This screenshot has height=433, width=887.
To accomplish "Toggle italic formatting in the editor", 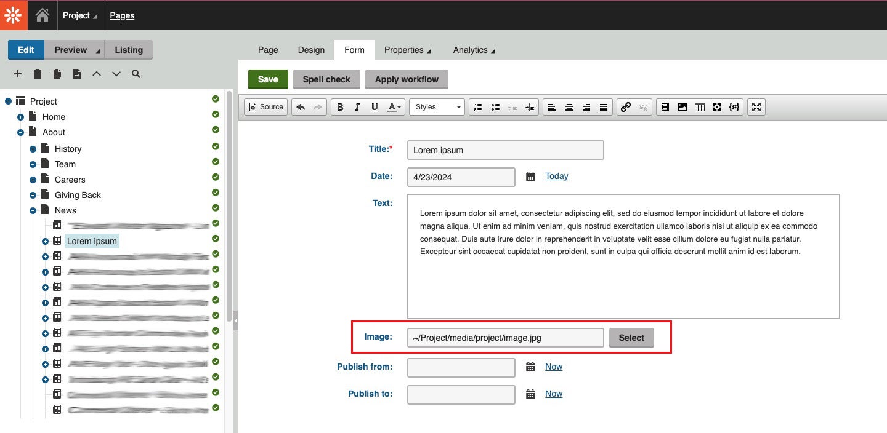I will coord(357,106).
